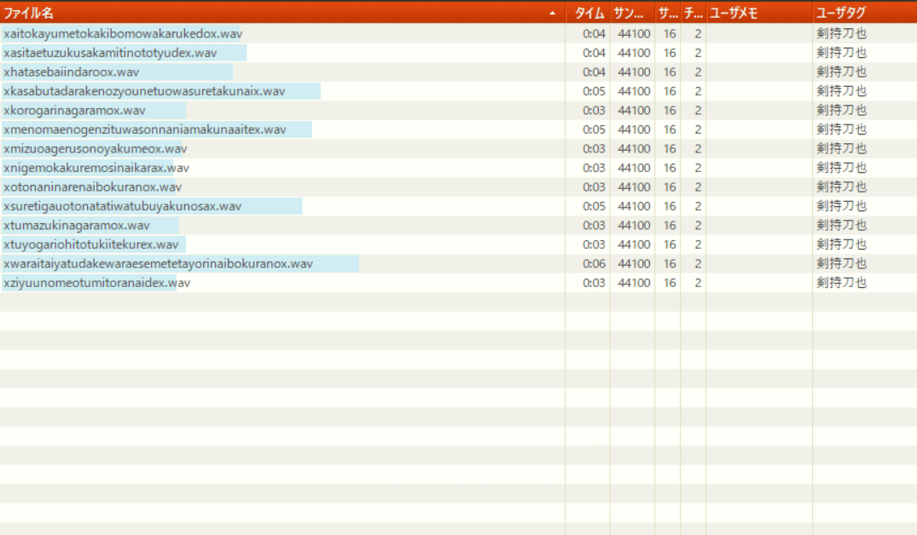Click the サン... sample rate column header
Screen dimensions: 917x535
632,12
